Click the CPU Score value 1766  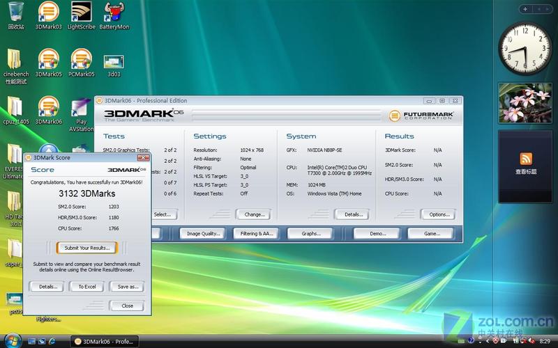(x=114, y=228)
